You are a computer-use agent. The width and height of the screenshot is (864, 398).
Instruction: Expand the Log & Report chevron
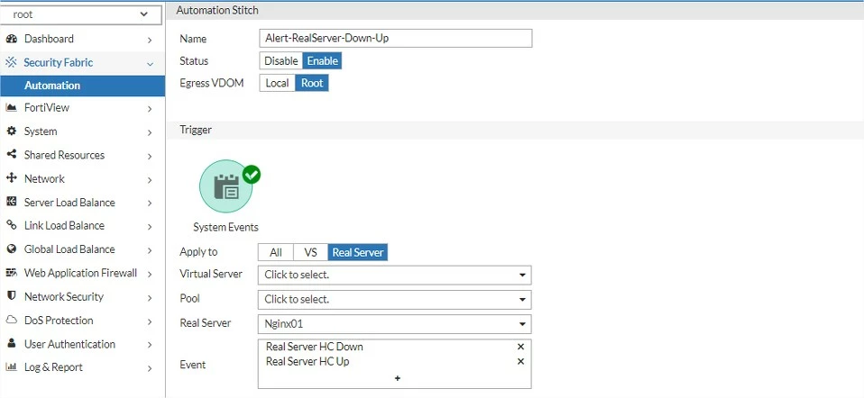point(150,368)
